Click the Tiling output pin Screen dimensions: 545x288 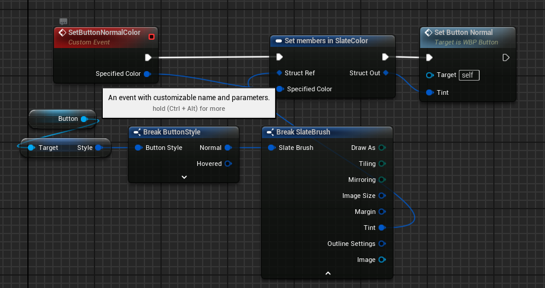pyautogui.click(x=382, y=164)
